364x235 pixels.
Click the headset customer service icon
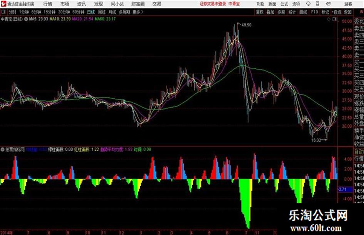(x=308, y=4)
